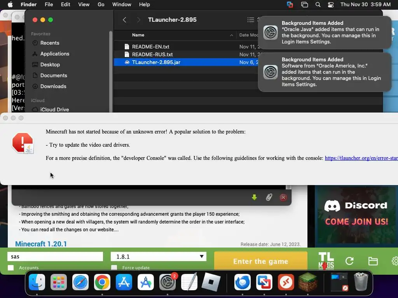The image size is (398, 298).
Task: Open the Minecraft grass block in Dock
Action: pyautogui.click(x=308, y=282)
